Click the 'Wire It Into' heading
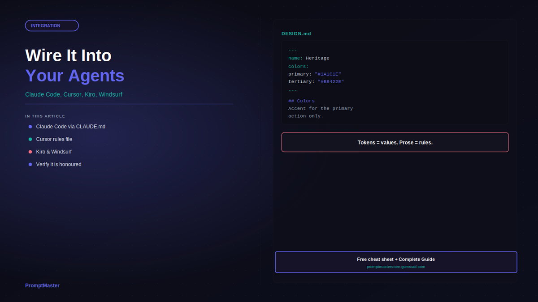 [68, 55]
